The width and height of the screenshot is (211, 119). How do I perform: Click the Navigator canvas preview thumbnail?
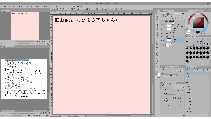25,26
